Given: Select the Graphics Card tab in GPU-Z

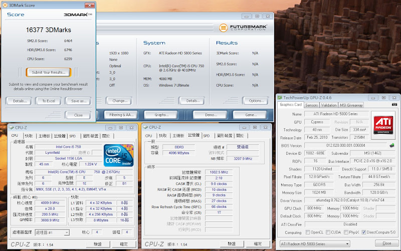Looking at the screenshot, I should click(x=291, y=105).
